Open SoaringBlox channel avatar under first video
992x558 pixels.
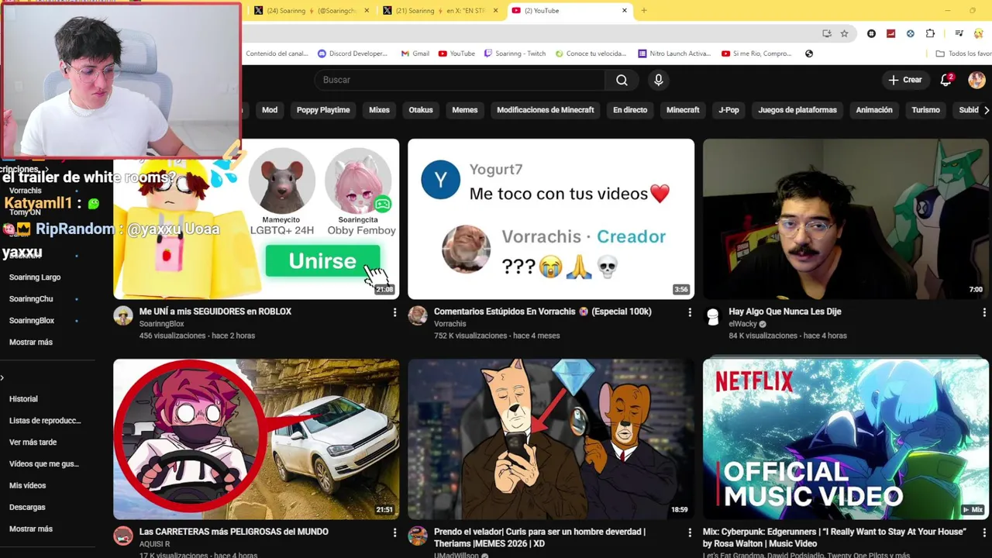(x=123, y=315)
